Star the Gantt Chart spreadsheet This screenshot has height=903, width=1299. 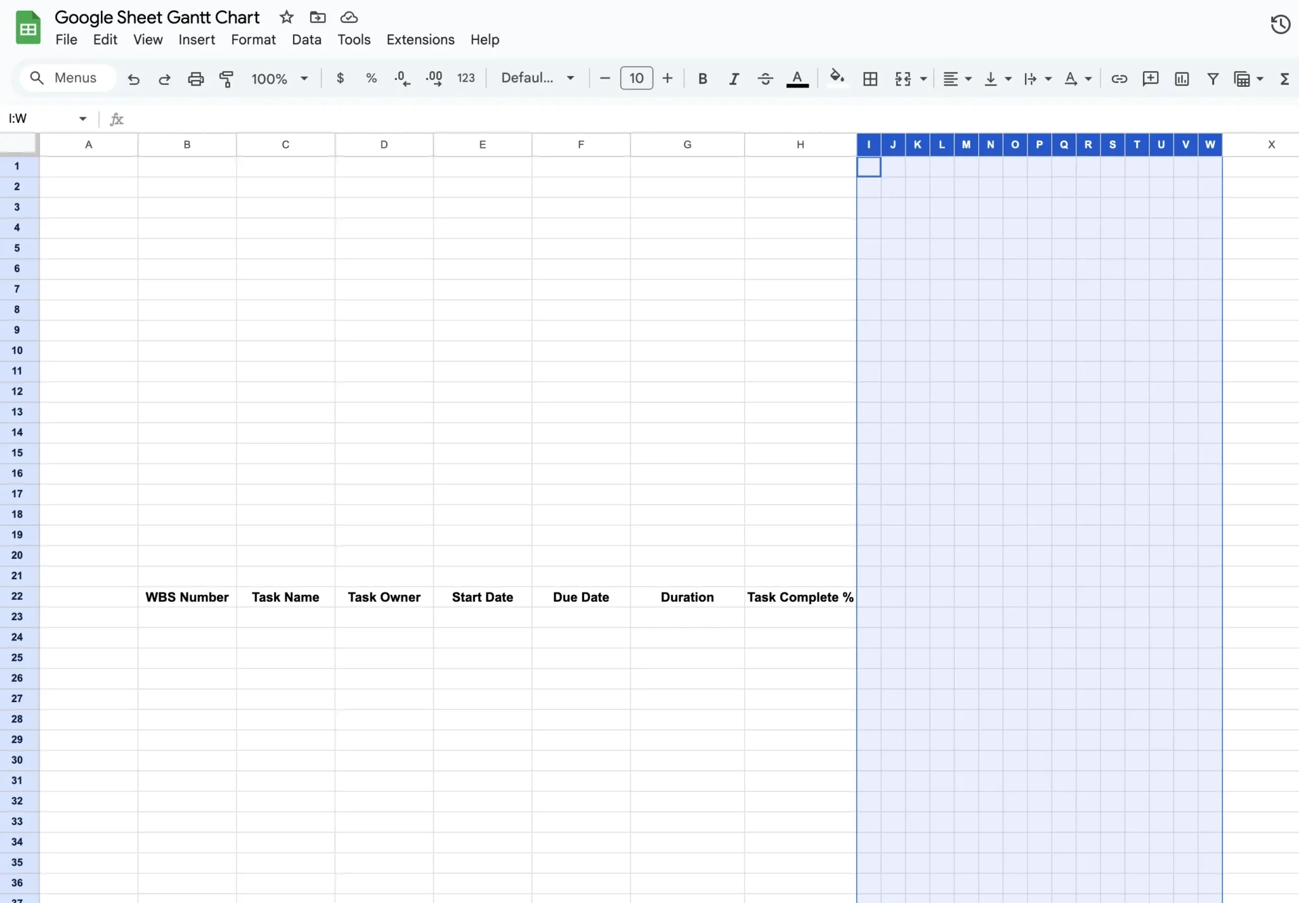[286, 17]
